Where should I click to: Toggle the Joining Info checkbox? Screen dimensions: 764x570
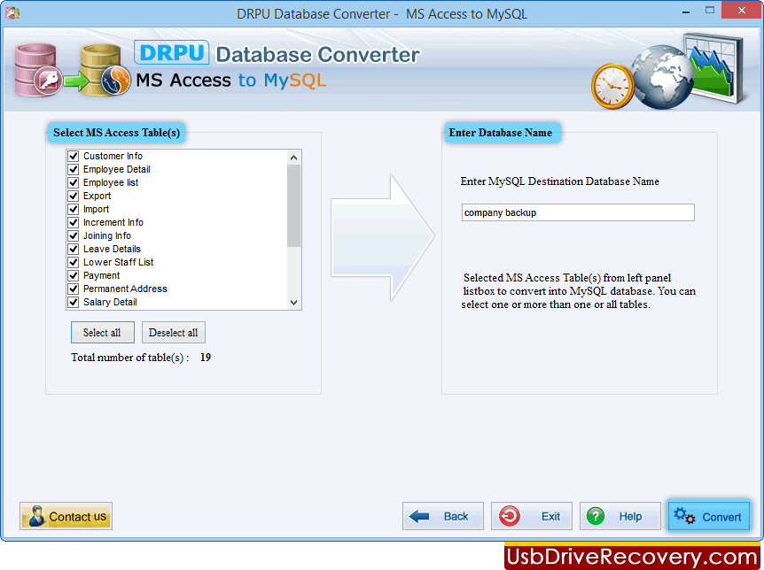click(x=73, y=235)
